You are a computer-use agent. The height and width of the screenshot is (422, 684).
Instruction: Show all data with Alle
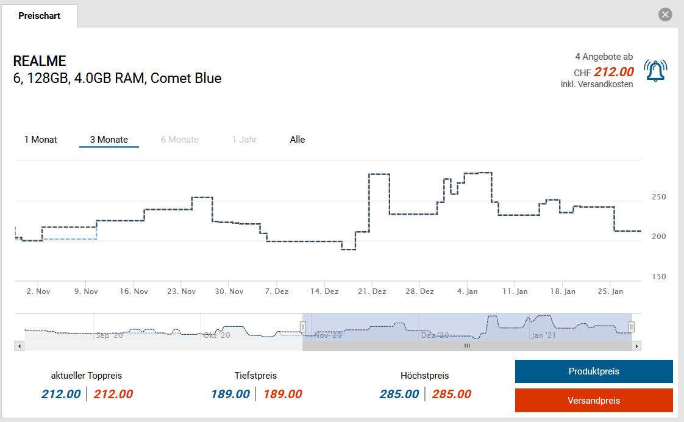click(x=297, y=140)
